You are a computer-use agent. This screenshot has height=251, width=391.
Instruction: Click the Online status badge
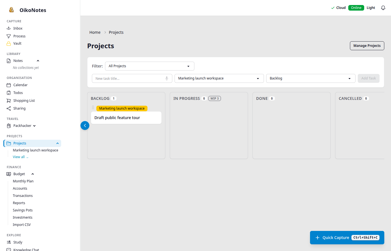(356, 8)
